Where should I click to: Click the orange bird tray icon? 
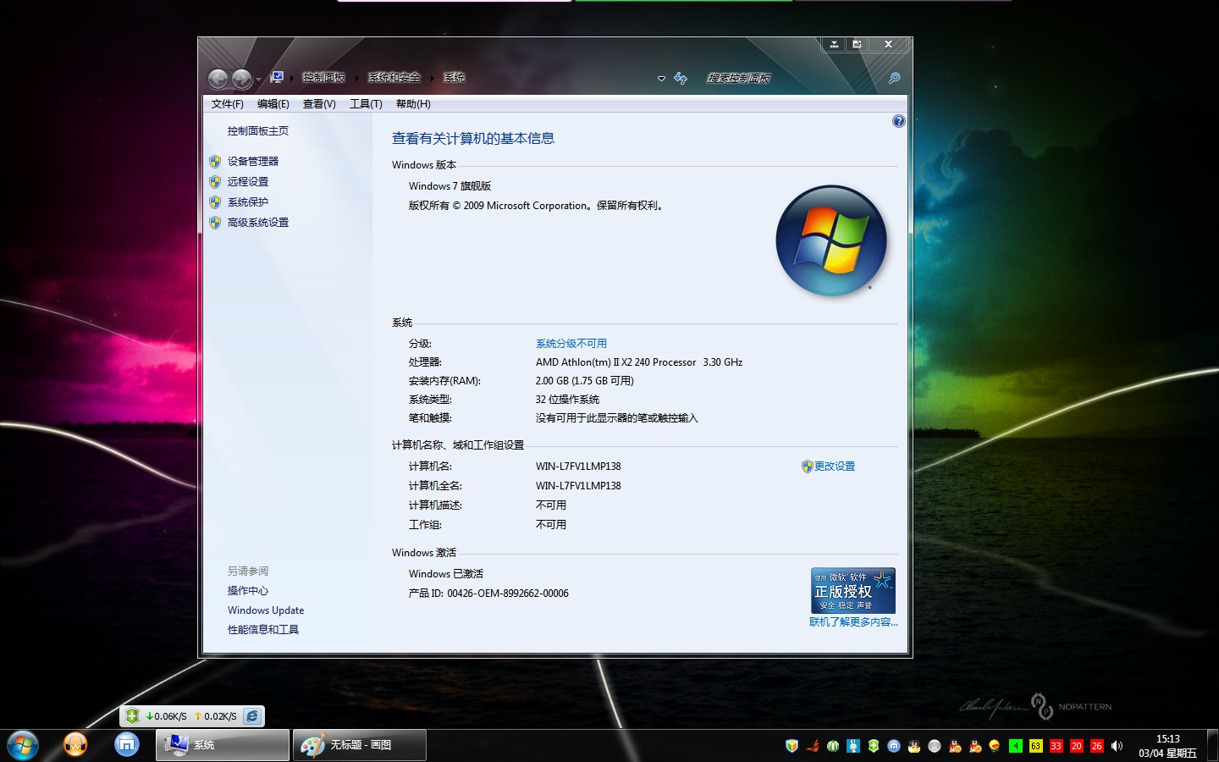813,746
